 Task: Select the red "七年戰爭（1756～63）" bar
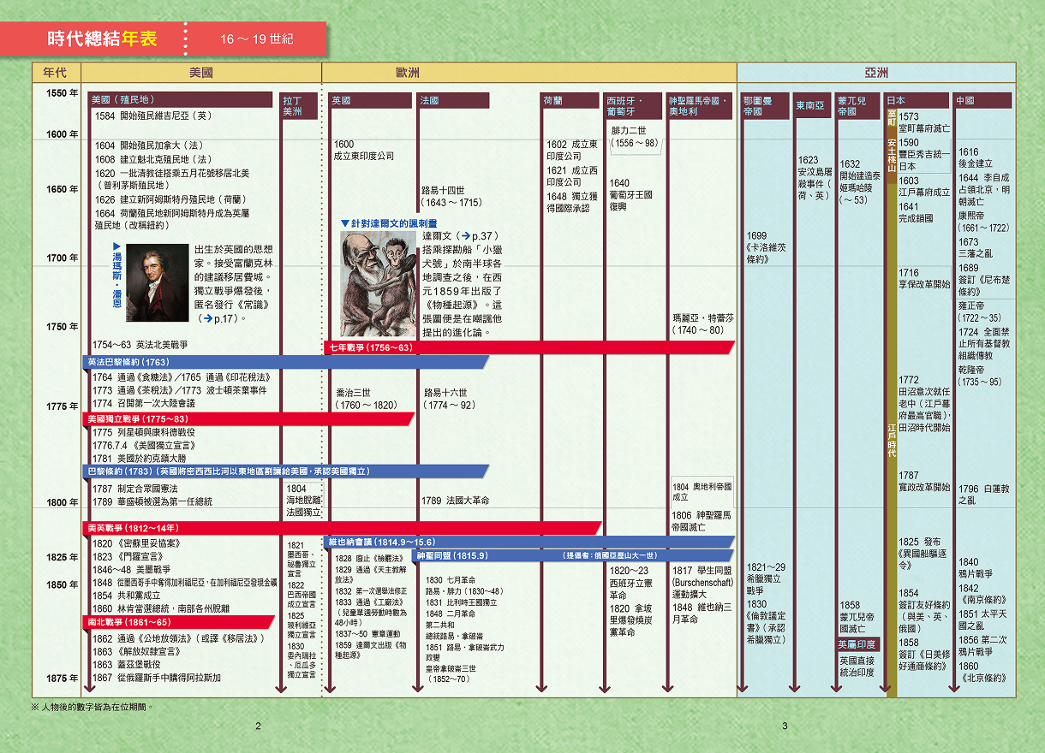click(x=530, y=347)
